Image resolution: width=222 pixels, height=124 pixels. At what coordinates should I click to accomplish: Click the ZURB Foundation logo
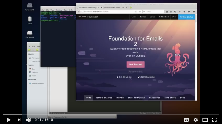(x=88, y=17)
